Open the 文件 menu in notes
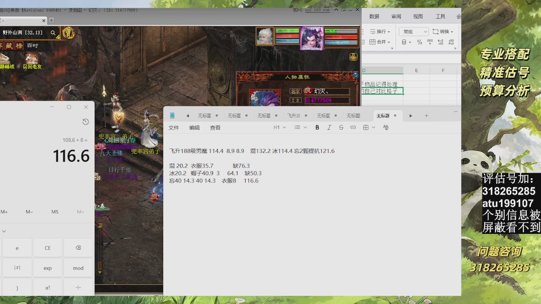The image size is (541, 304). (174, 128)
